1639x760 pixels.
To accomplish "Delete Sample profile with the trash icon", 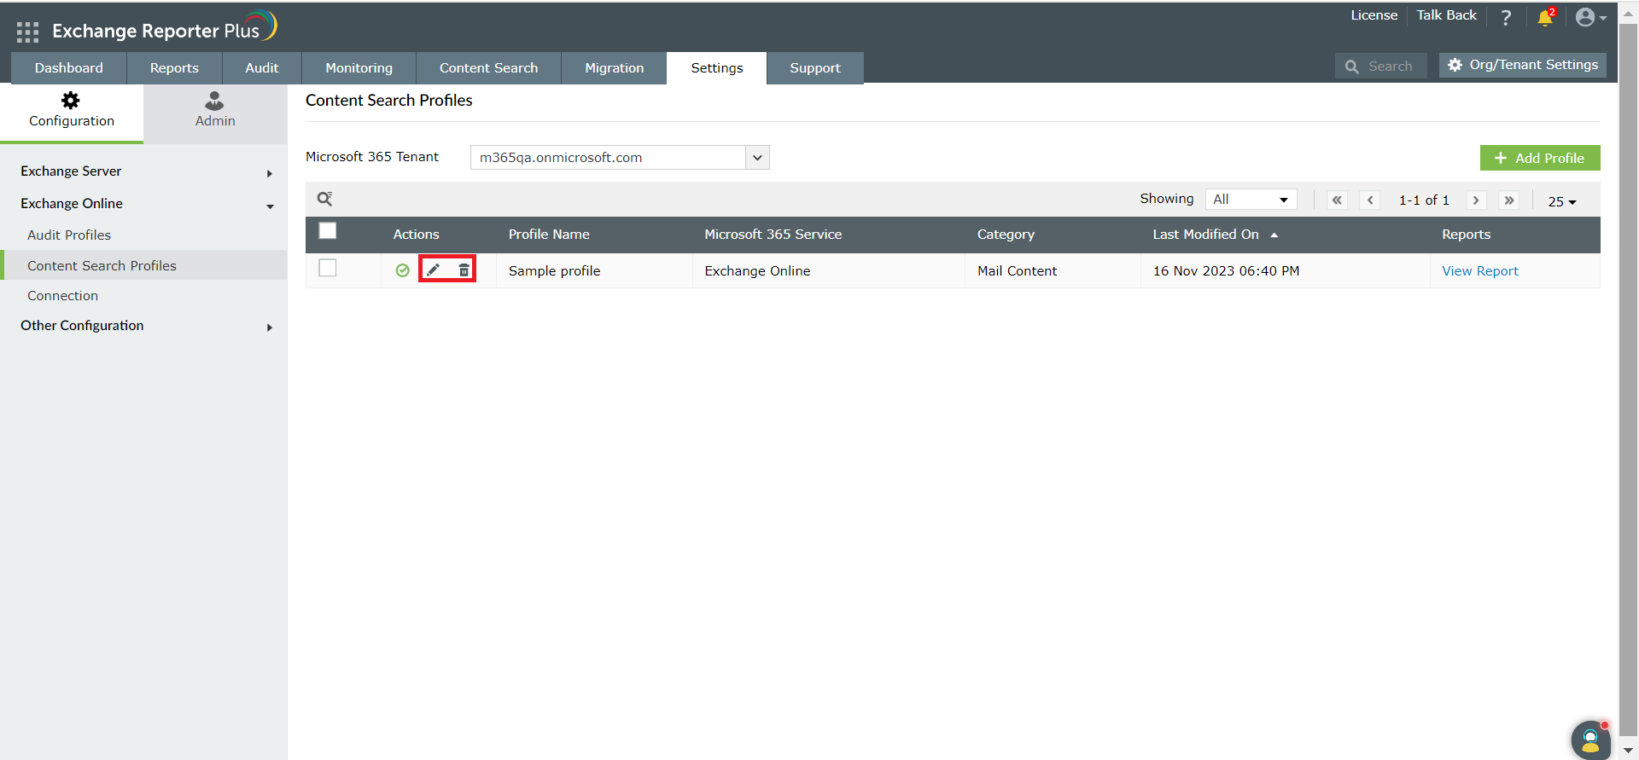I will pos(464,270).
